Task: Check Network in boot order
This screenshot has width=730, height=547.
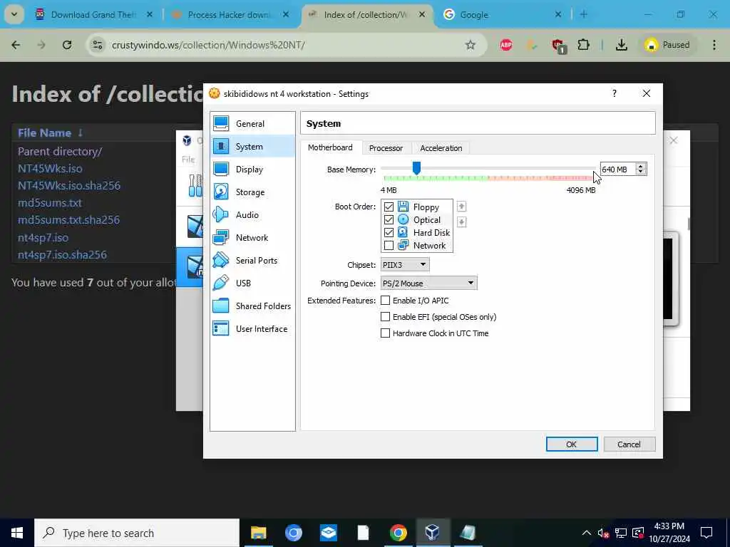Action: (x=389, y=245)
